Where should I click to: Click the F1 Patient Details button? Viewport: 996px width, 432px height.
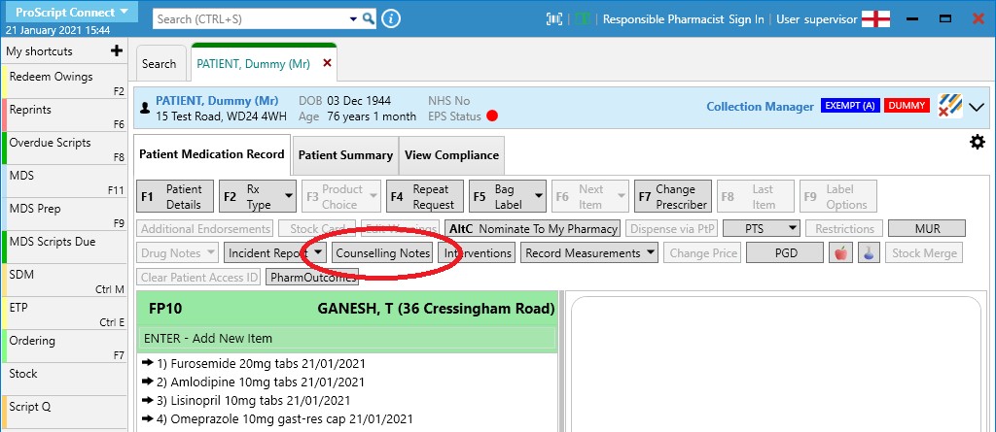coord(175,197)
